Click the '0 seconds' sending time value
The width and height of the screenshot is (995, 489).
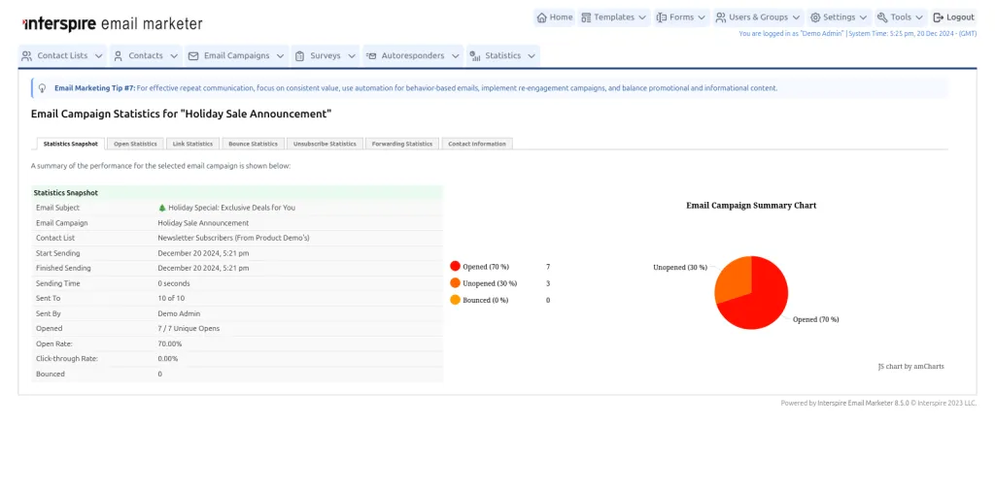point(174,283)
